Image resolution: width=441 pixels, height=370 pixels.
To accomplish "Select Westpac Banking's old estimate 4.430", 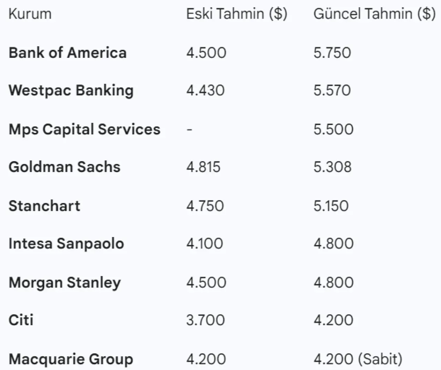I will tap(205, 90).
